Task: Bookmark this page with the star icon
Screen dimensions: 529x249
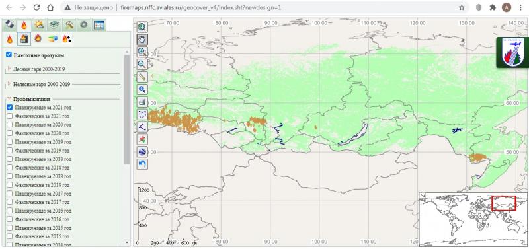Action: tap(462, 7)
